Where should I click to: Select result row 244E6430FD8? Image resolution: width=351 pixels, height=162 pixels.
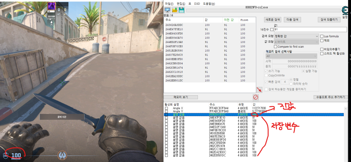click(x=210, y=34)
